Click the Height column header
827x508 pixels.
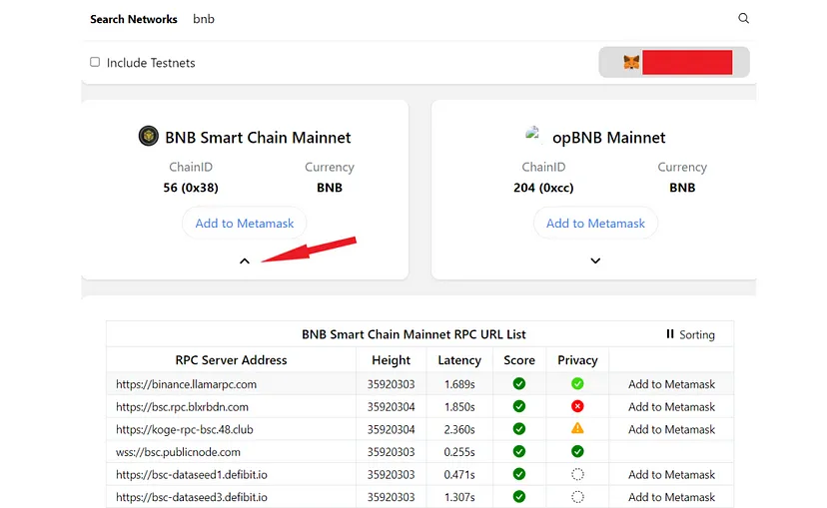(391, 360)
